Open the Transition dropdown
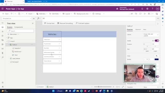The image size is (165, 93). [151, 87]
